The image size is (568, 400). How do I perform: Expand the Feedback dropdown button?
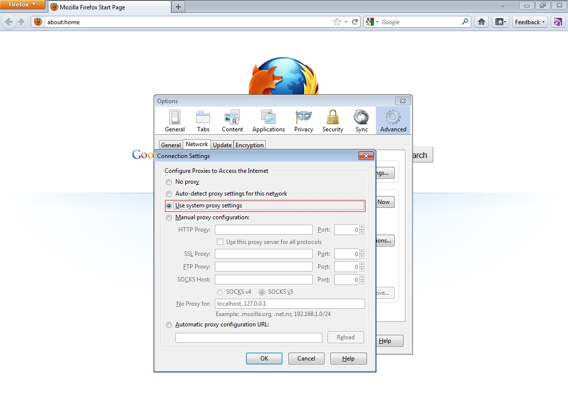tap(529, 22)
